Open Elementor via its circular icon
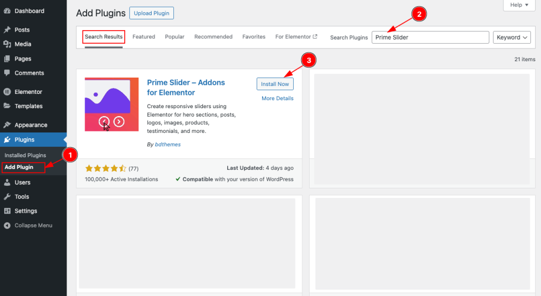Screen dimensions: 541x296 pos(7,92)
